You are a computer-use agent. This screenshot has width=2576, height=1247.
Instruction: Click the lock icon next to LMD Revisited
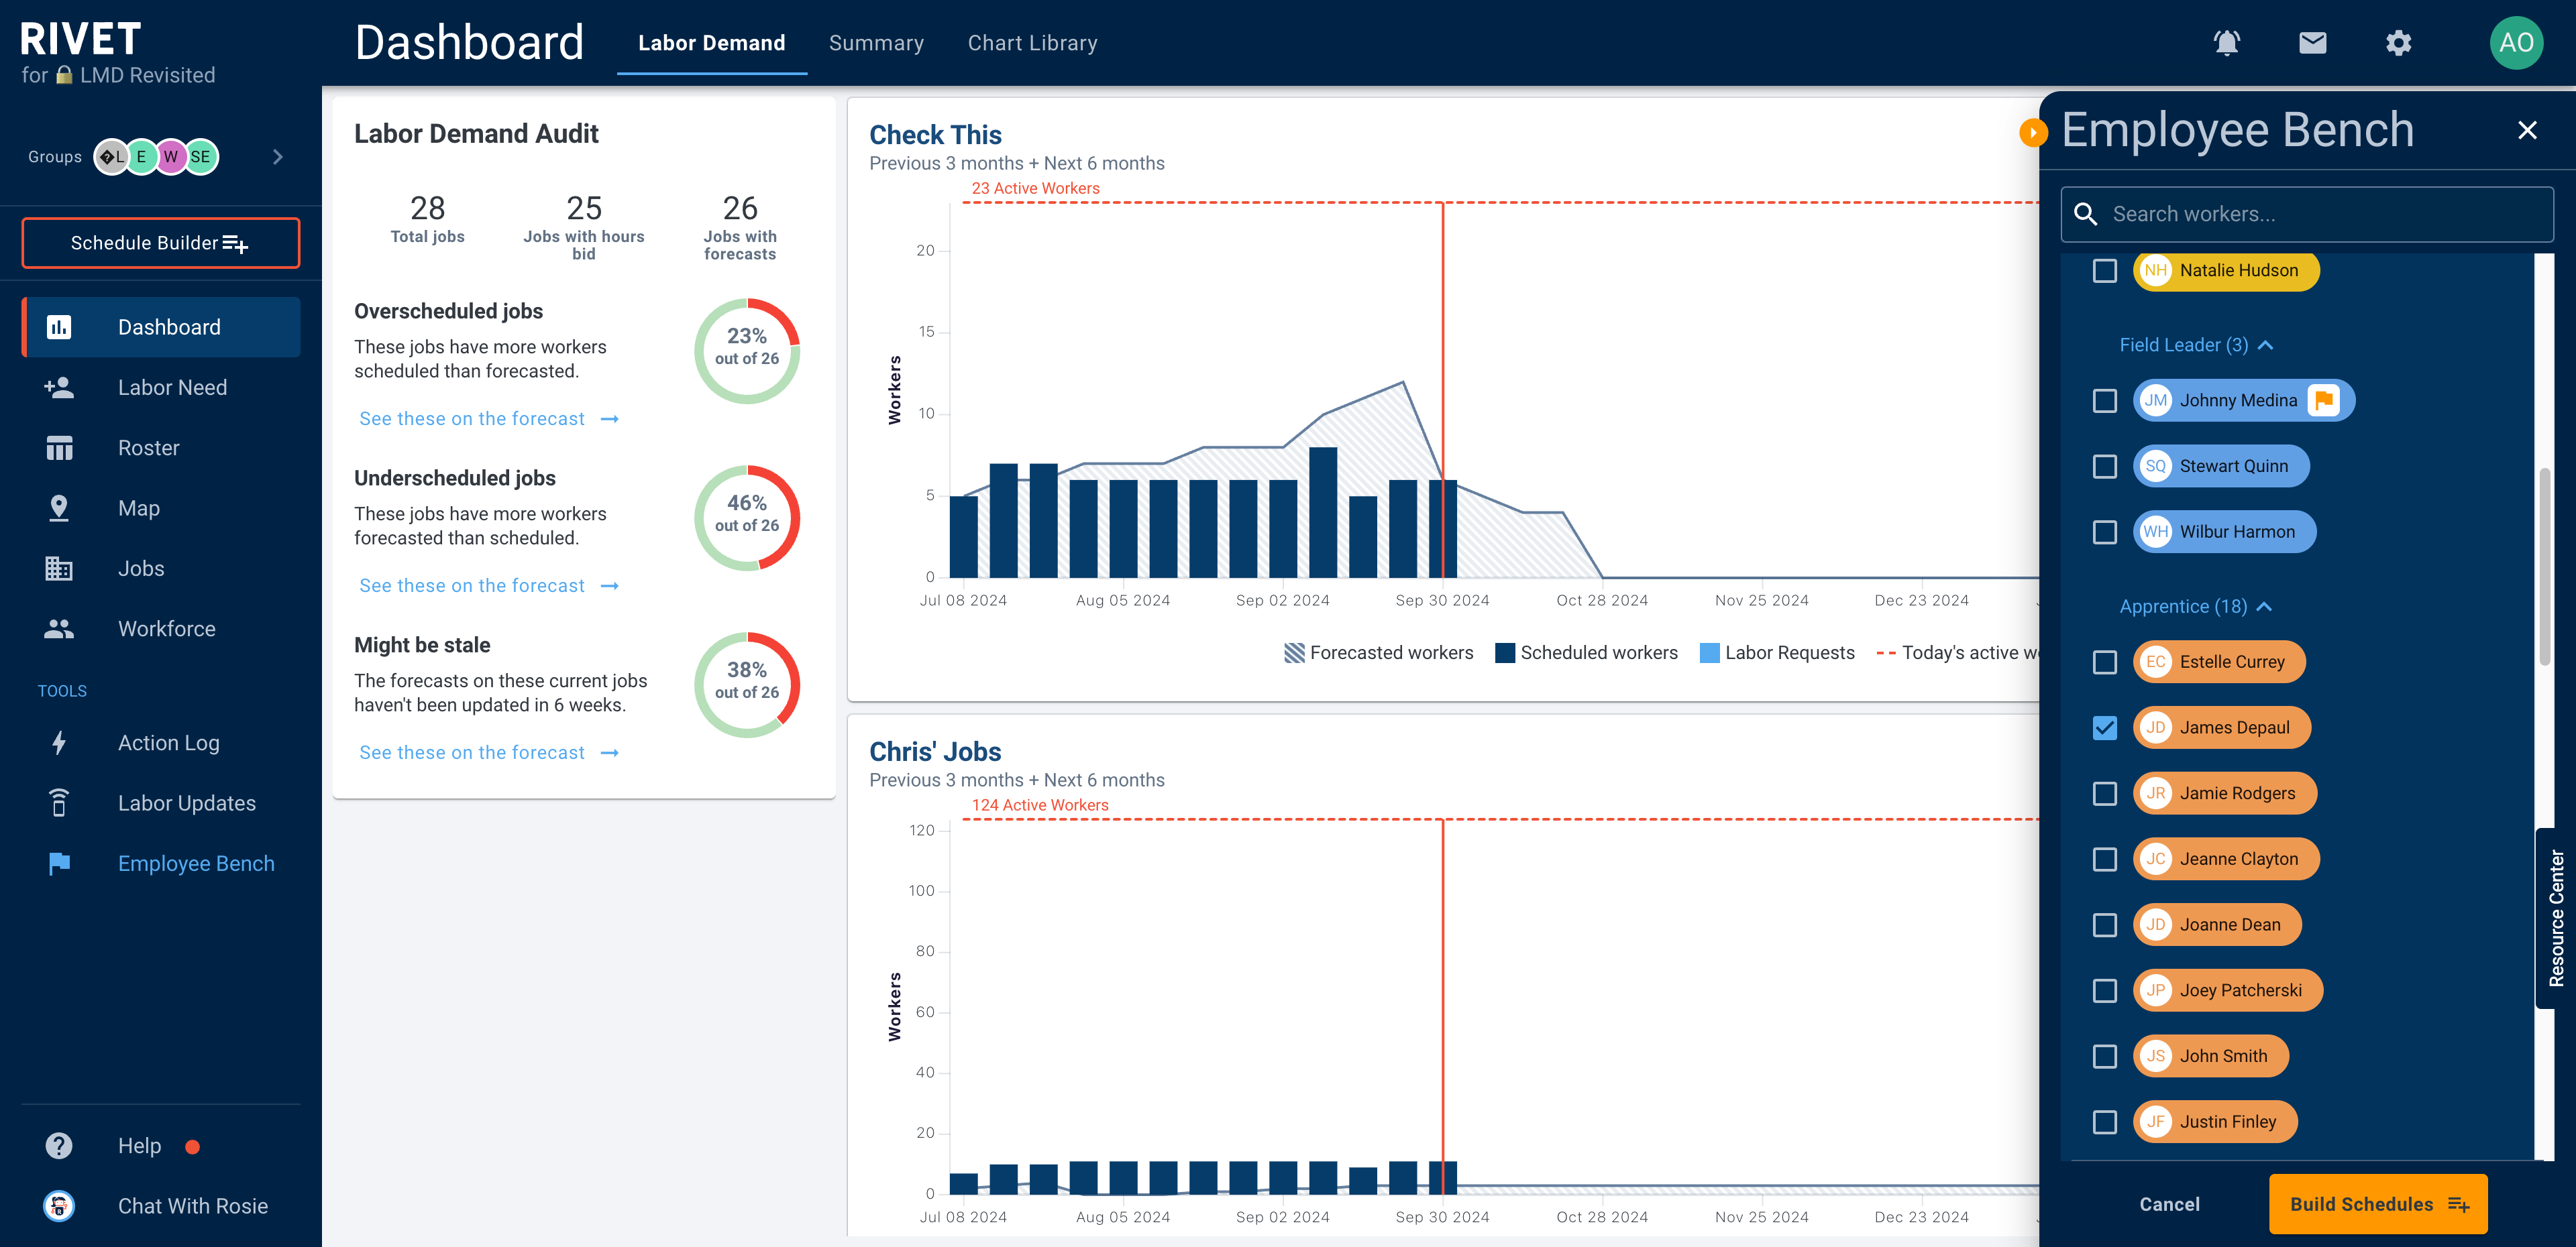click(64, 75)
